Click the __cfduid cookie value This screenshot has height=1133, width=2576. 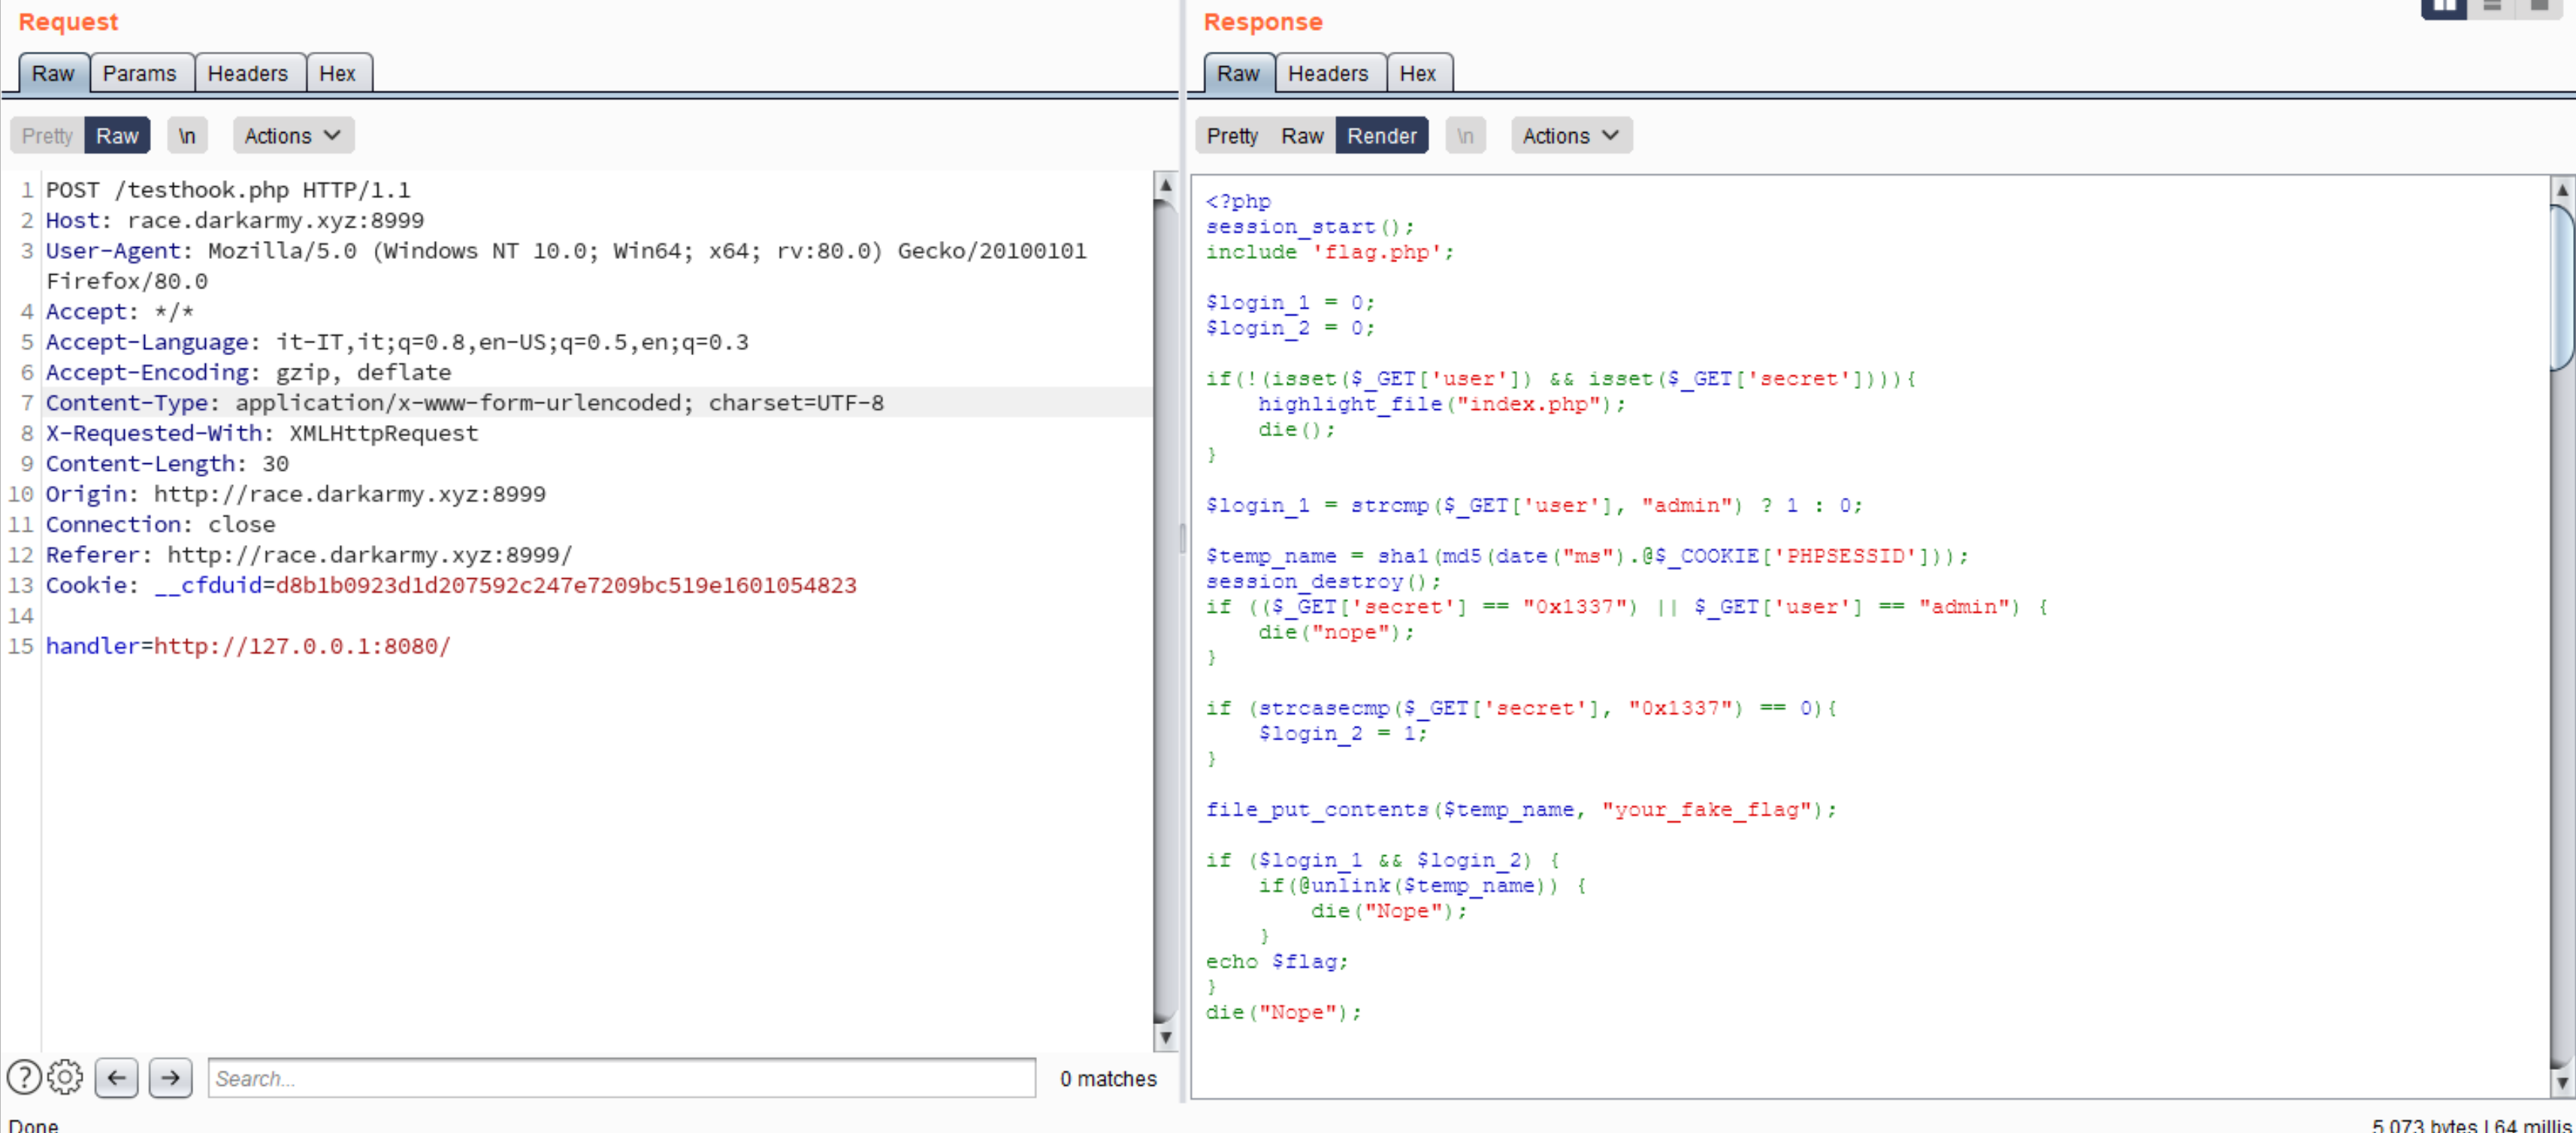tap(566, 584)
